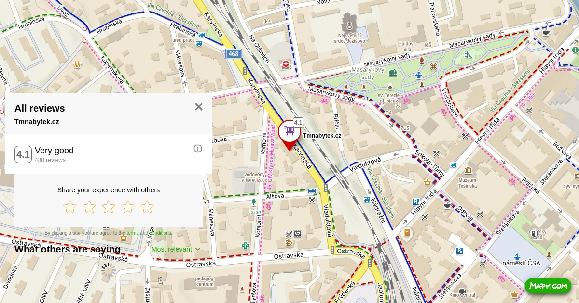The width and height of the screenshot is (579, 303).
Task: Give a five-star rating using last star
Action: click(147, 207)
